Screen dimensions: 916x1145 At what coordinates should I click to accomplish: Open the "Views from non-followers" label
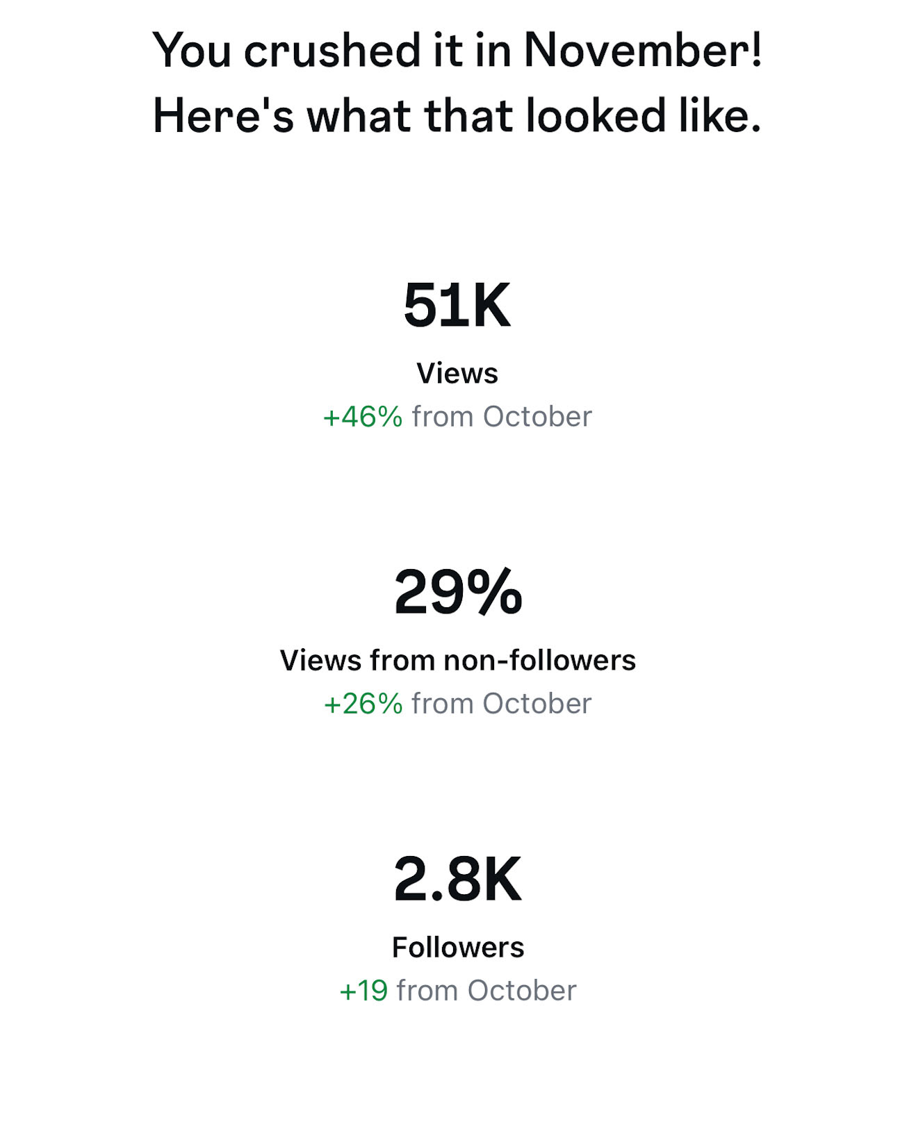pyautogui.click(x=457, y=660)
